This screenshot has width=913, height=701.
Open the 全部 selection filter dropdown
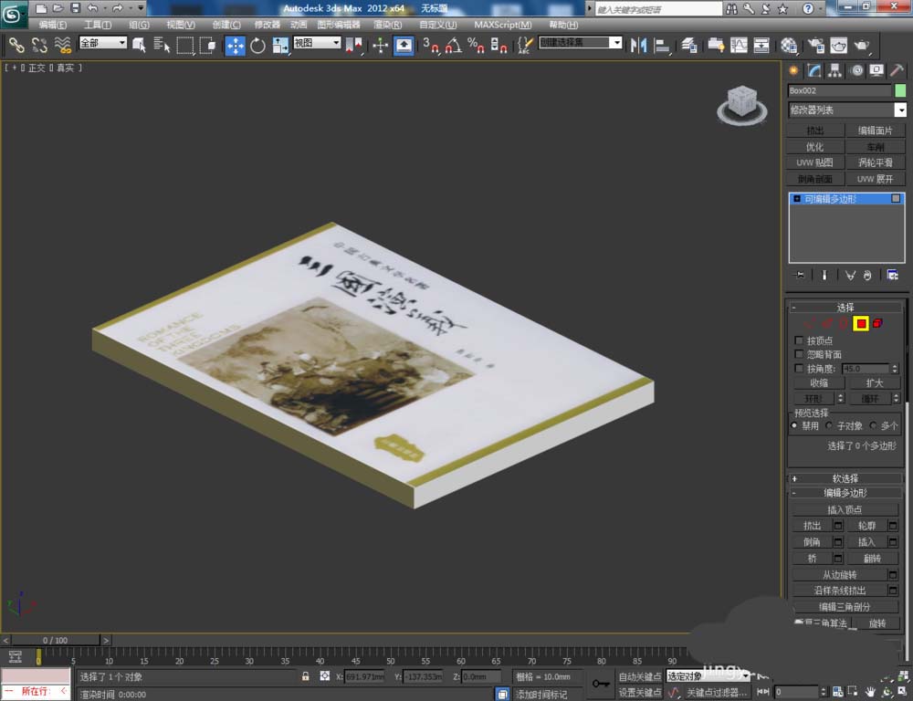click(x=102, y=43)
